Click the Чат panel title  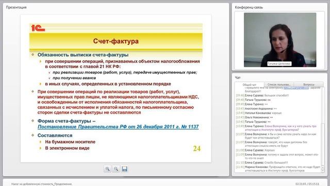click(x=238, y=78)
